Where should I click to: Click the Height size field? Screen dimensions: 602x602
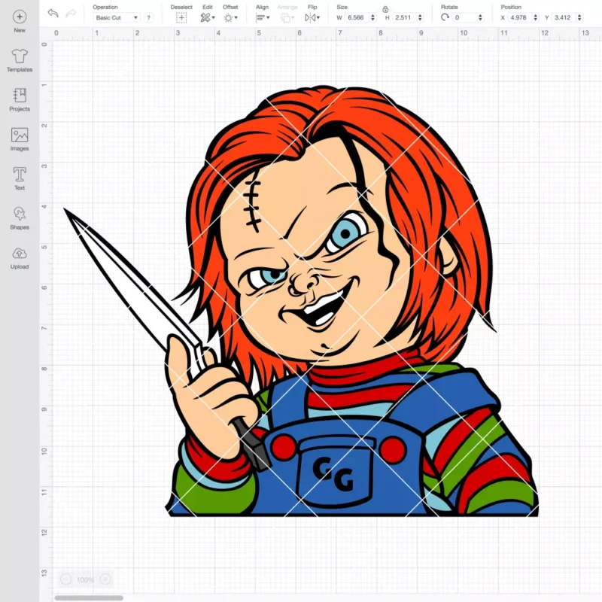[405, 17]
